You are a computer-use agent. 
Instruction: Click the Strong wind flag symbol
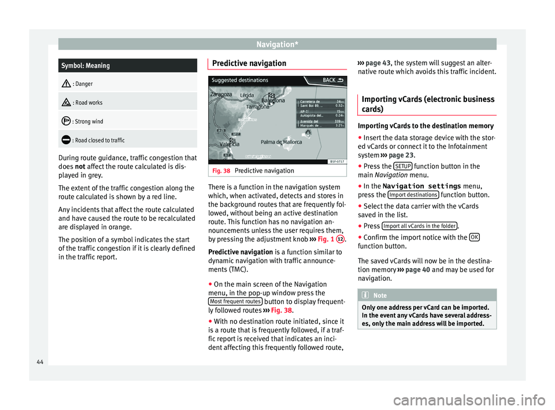point(68,122)
